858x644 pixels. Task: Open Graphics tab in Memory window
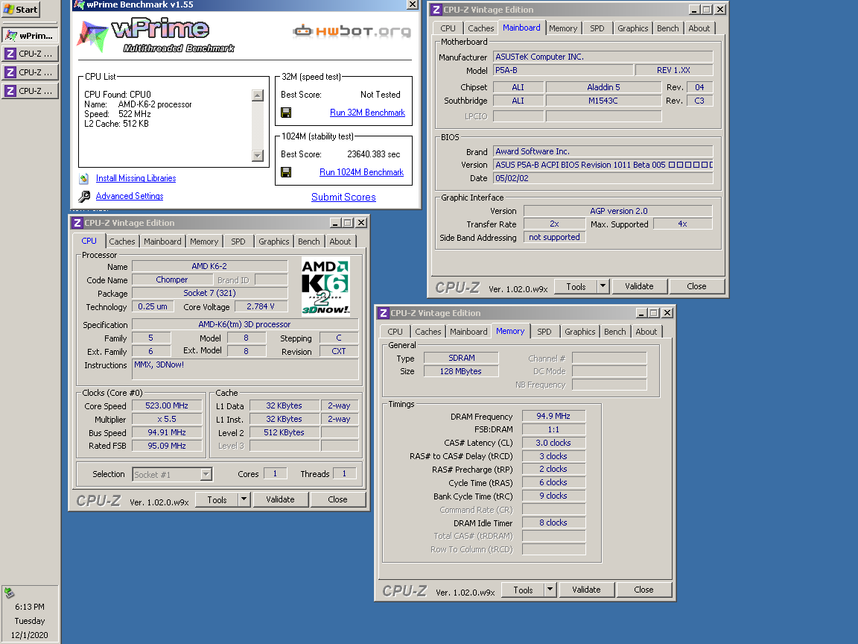[579, 332]
